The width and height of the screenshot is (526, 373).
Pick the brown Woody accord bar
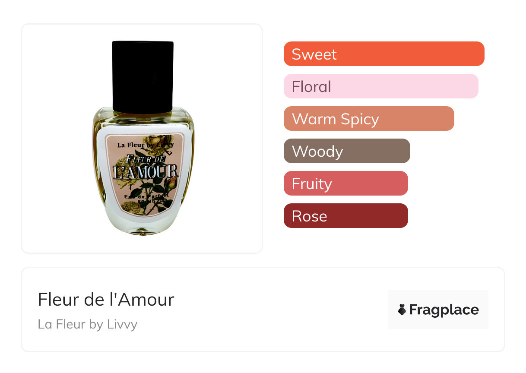coord(347,151)
